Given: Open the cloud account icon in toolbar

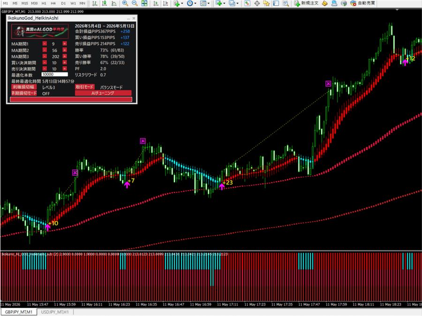Looking at the screenshot, I should (334, 3).
